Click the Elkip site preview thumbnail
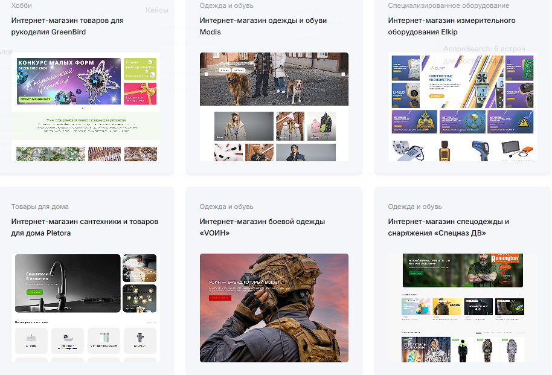This screenshot has width=552, height=375. tap(463, 107)
